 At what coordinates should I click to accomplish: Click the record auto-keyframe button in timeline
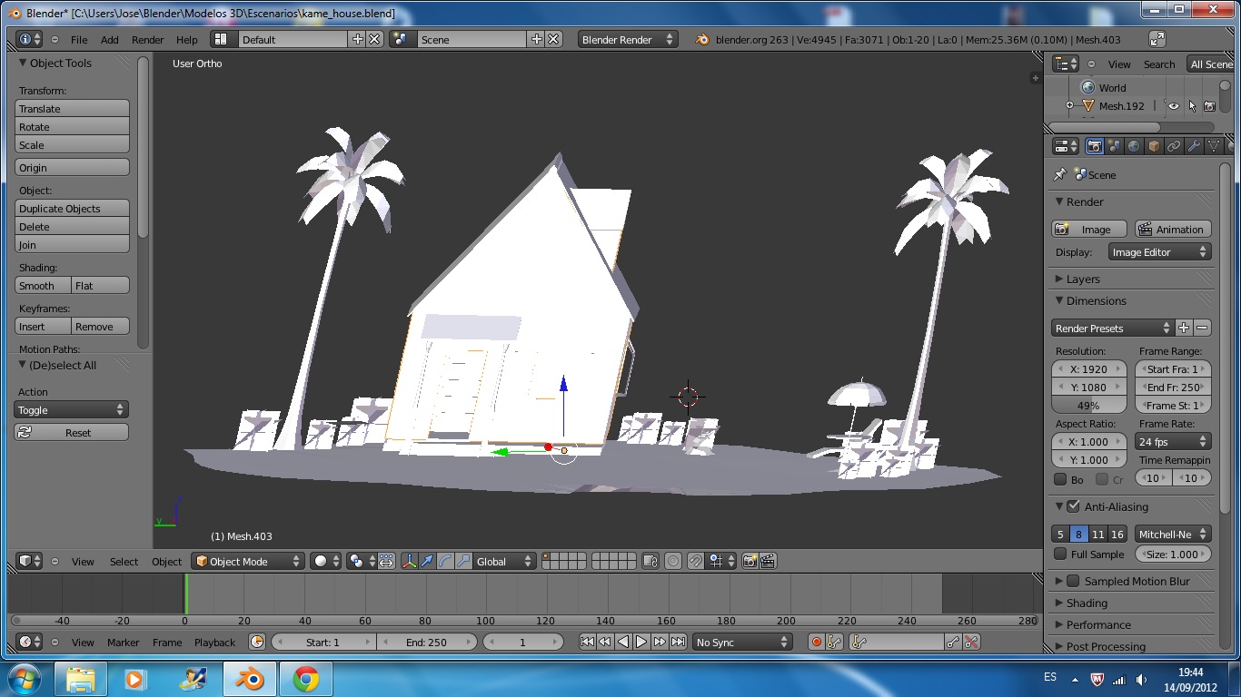pyautogui.click(x=816, y=642)
